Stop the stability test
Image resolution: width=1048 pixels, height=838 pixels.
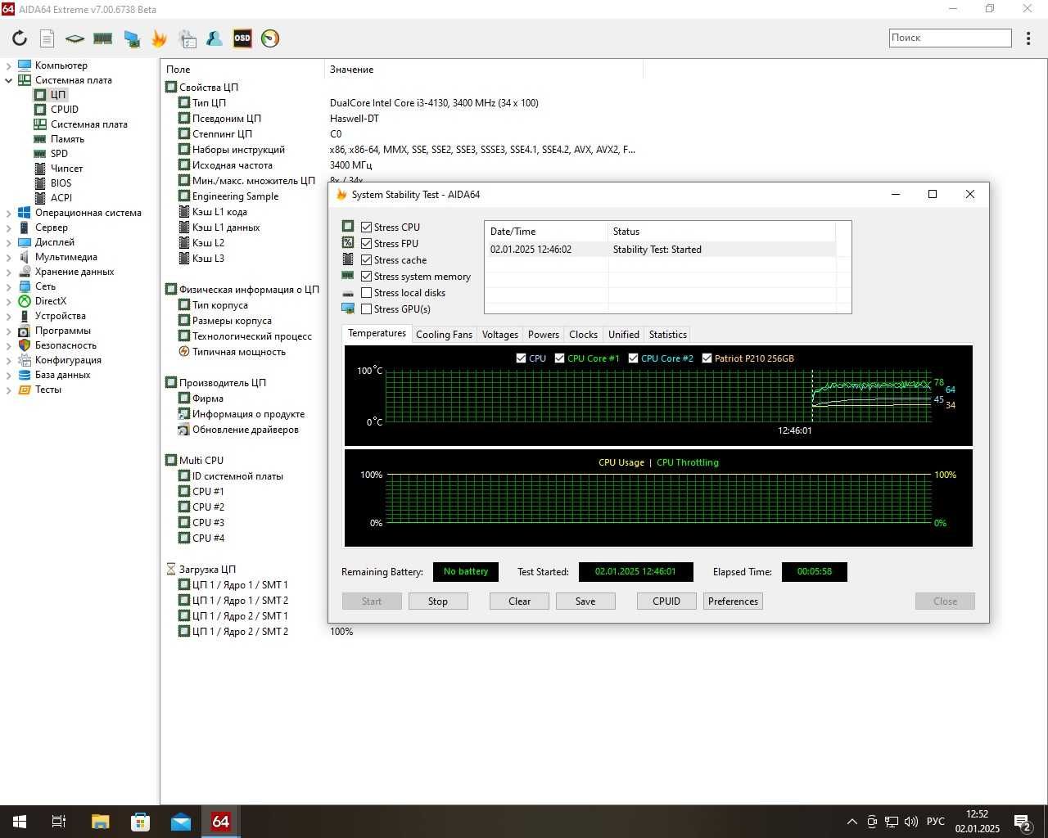coord(438,601)
